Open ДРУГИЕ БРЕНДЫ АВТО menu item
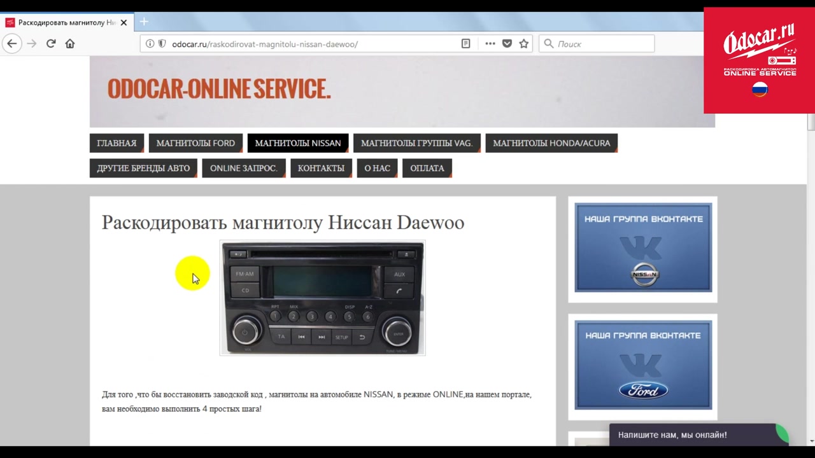This screenshot has width=815, height=458. pyautogui.click(x=143, y=168)
